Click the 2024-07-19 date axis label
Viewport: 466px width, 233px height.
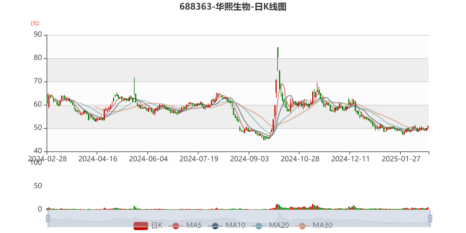[x=199, y=159]
